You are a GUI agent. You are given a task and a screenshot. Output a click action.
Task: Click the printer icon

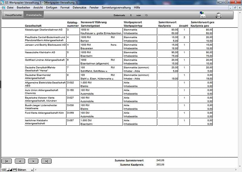[x=219, y=15]
